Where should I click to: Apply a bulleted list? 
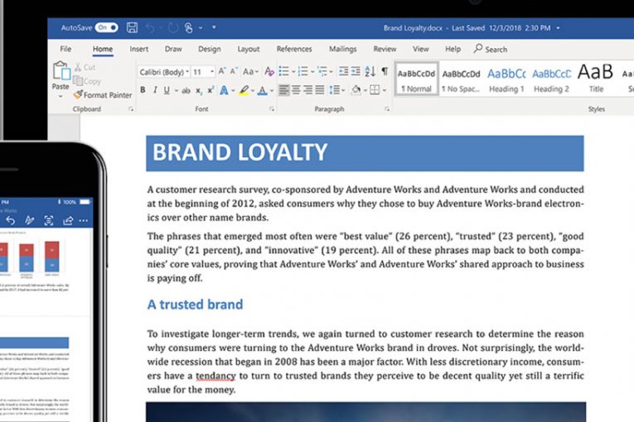coord(283,71)
